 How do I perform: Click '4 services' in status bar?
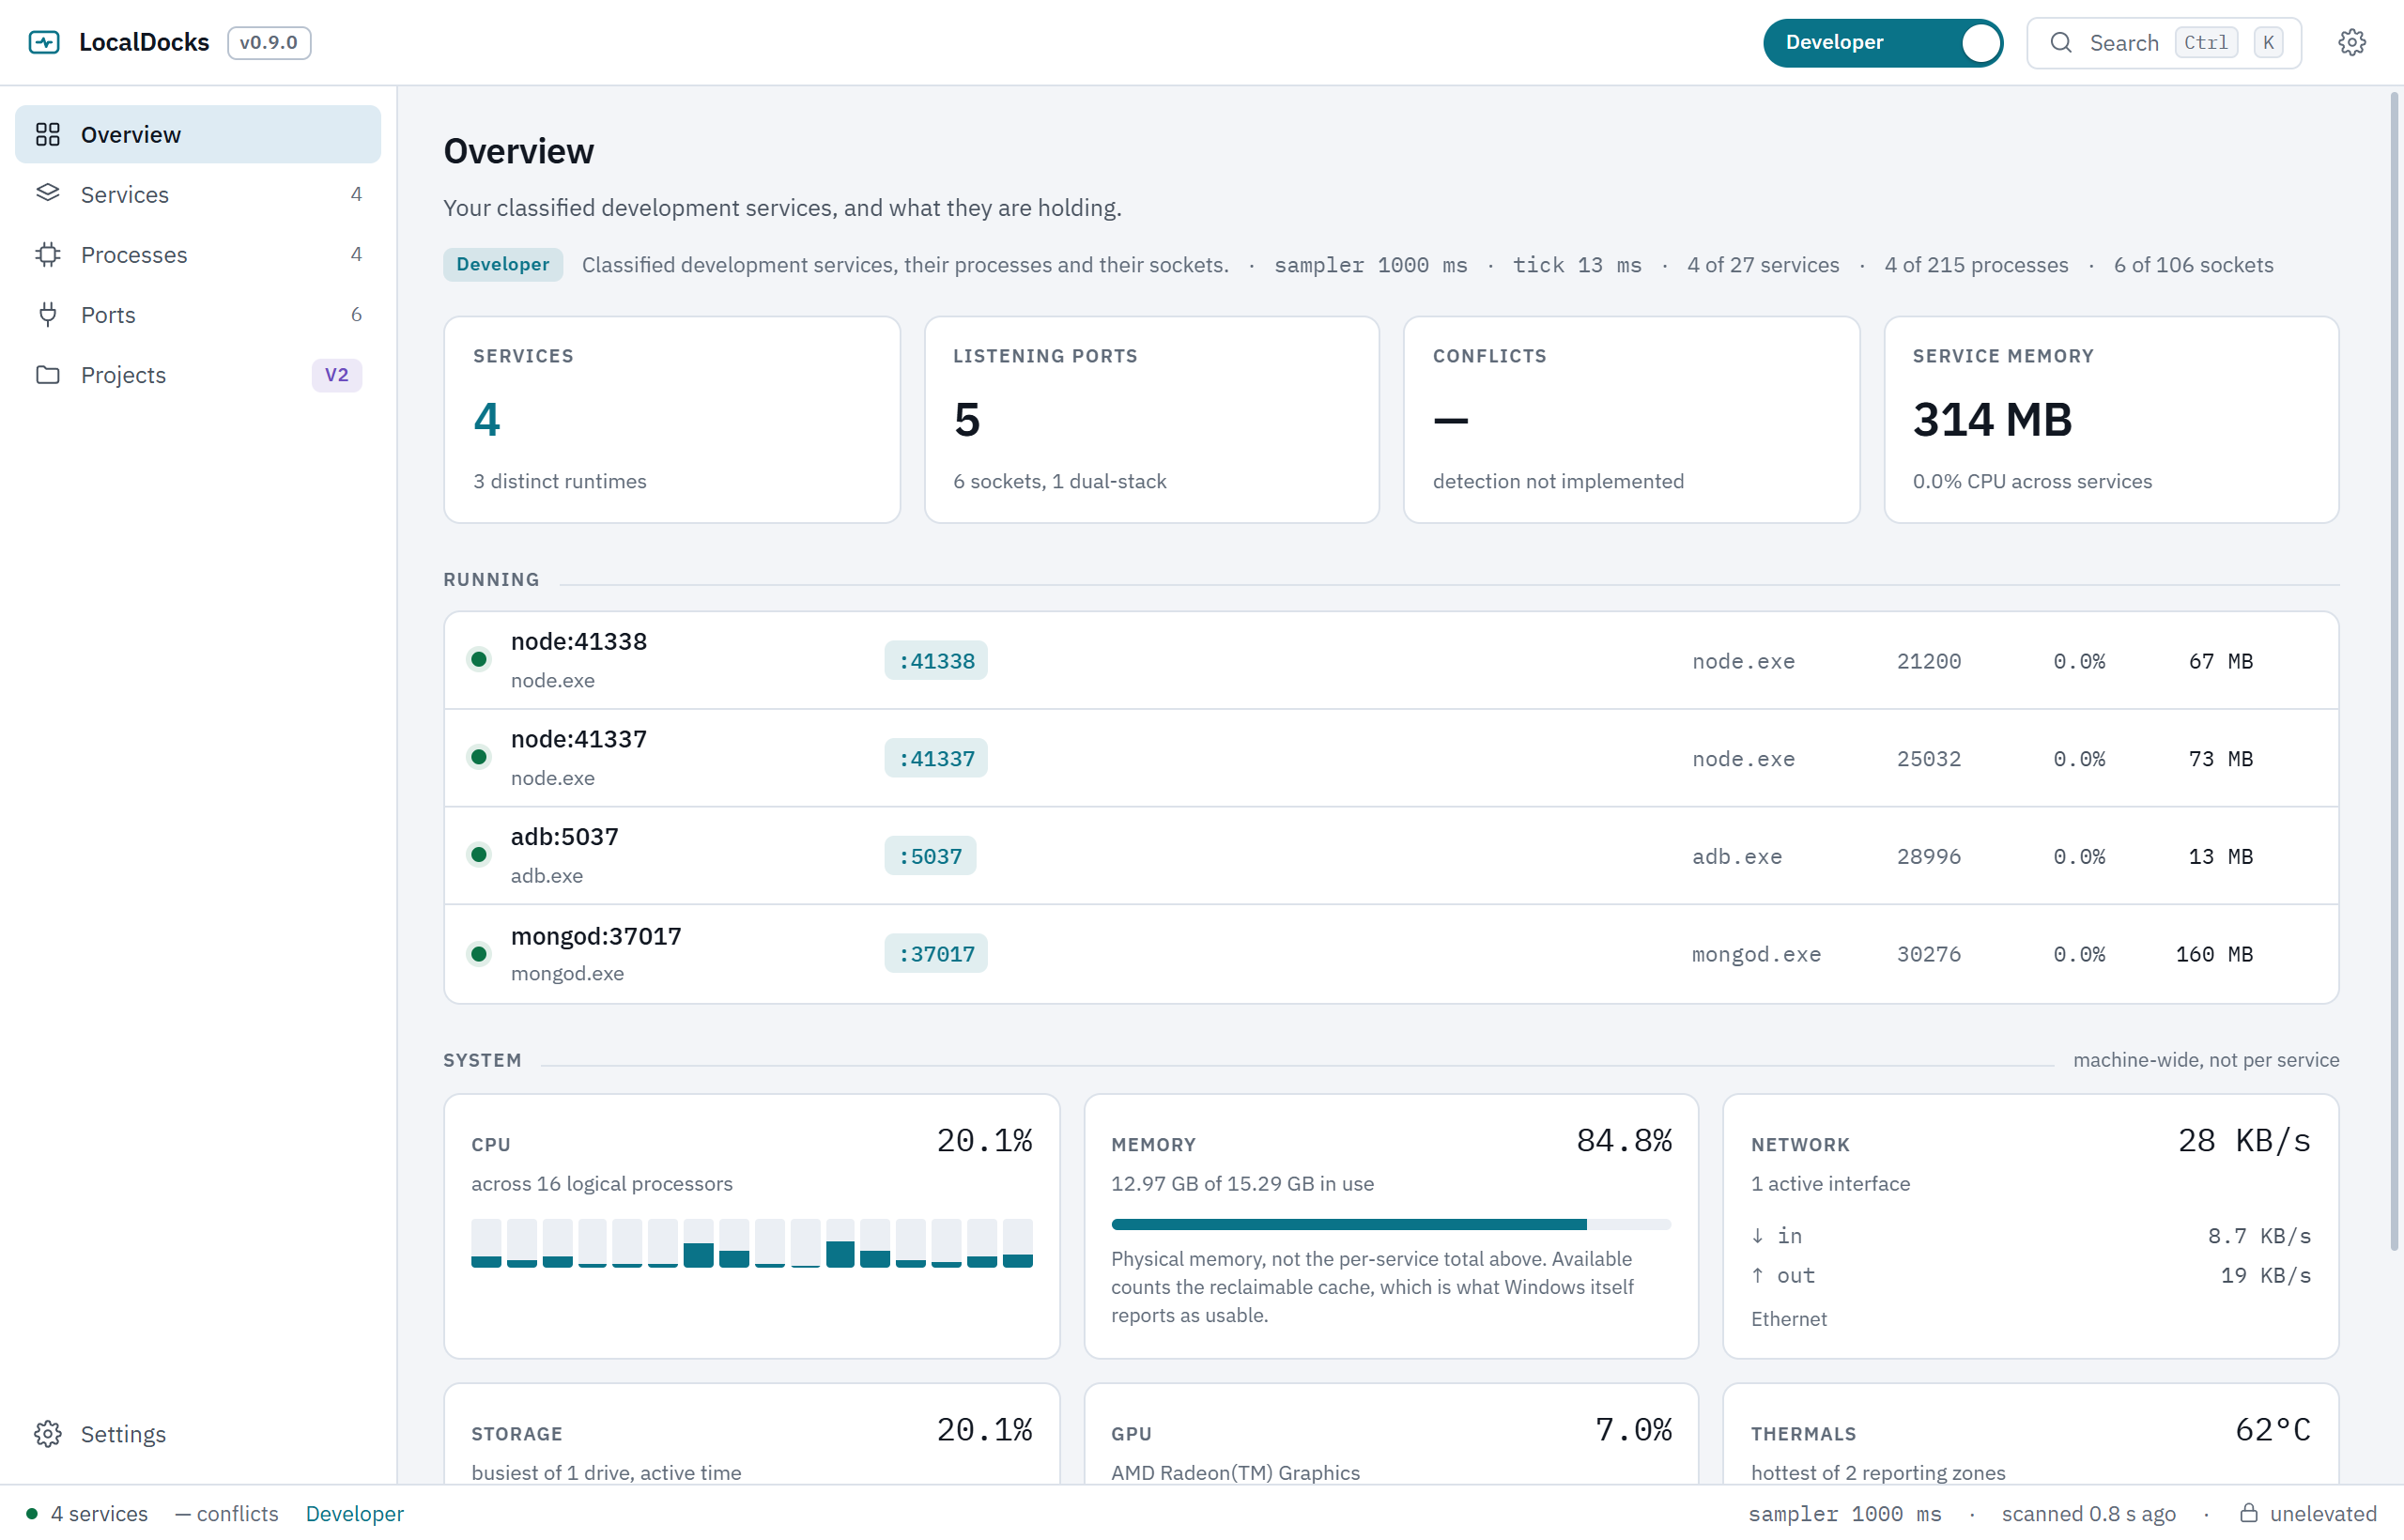[x=99, y=1513]
